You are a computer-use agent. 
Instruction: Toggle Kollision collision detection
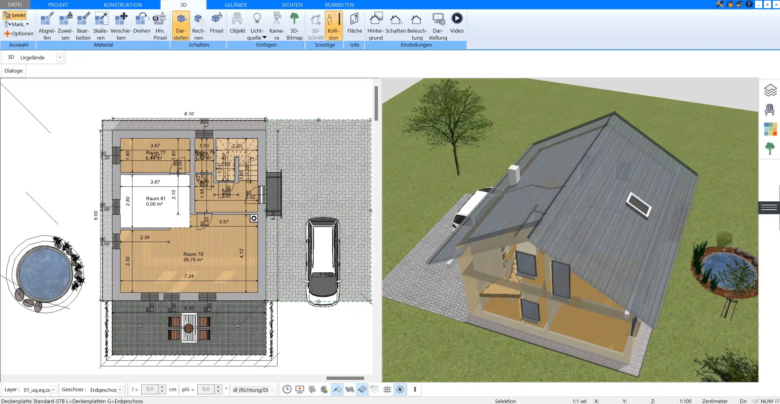coord(333,26)
